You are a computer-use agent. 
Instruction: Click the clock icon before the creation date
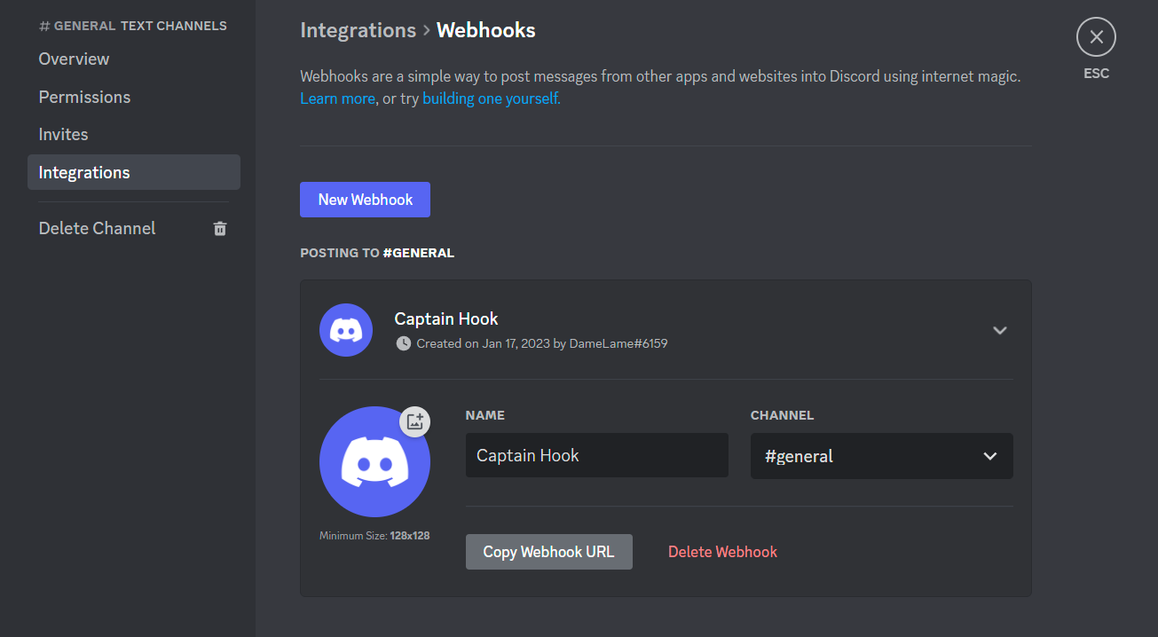[x=404, y=343]
